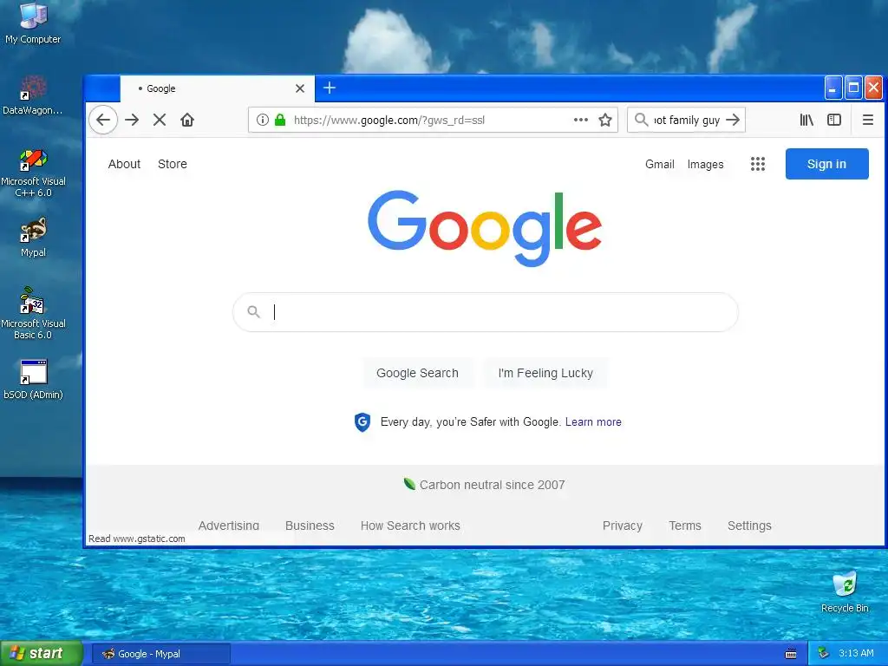Open the Google apps grid icon
This screenshot has height=666, width=888.
point(758,164)
